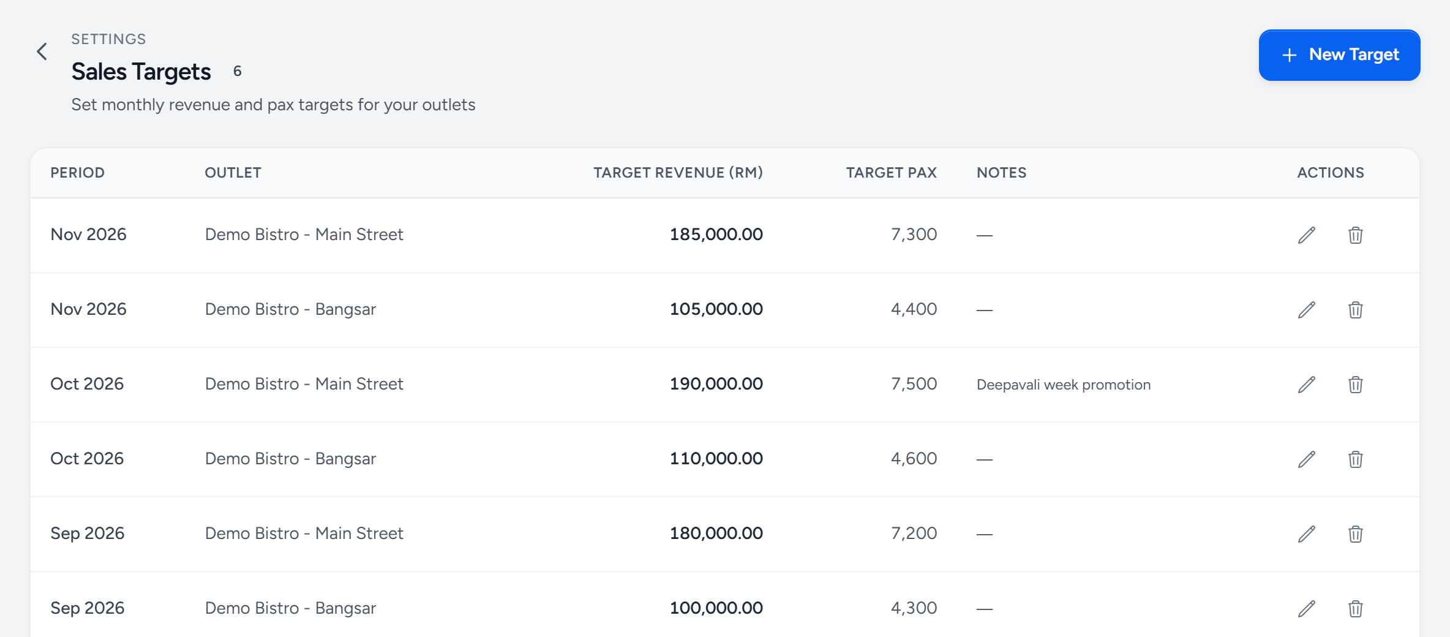Click Oct 2026 period in 110,000.00 row

[x=87, y=459]
